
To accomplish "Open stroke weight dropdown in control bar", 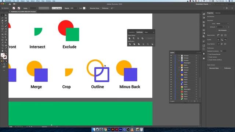I will [37, 8].
